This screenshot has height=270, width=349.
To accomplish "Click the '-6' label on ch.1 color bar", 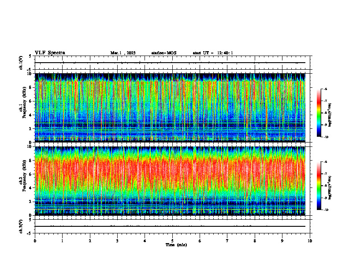I will coord(325,89).
